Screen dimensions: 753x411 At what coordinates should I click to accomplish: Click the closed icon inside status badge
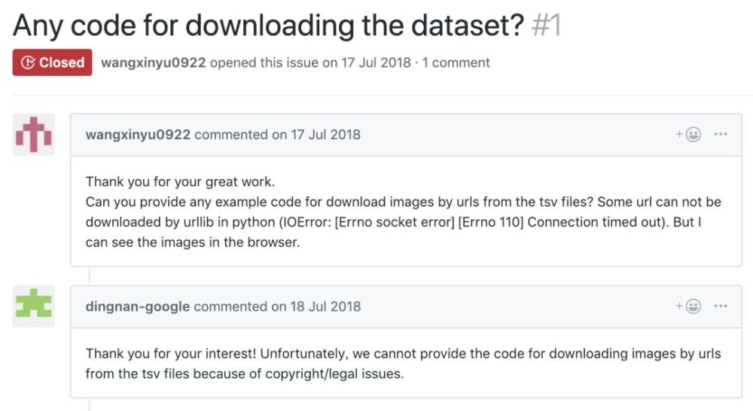point(28,62)
